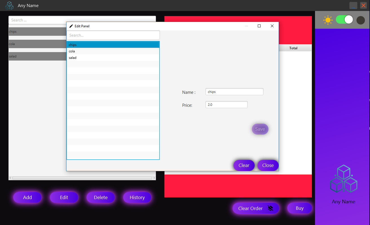Click the Buy button
This screenshot has width=370, height=225.
299,208
